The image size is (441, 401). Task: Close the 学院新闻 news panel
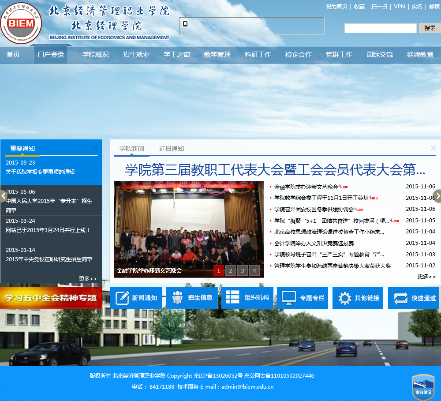point(434,148)
